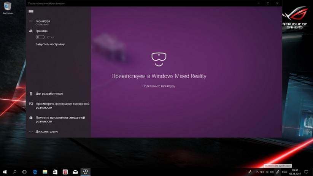The image size is (313, 176).
Task: Click the Приветствуем в Windows Mixed Reality heading
Action: click(x=159, y=76)
